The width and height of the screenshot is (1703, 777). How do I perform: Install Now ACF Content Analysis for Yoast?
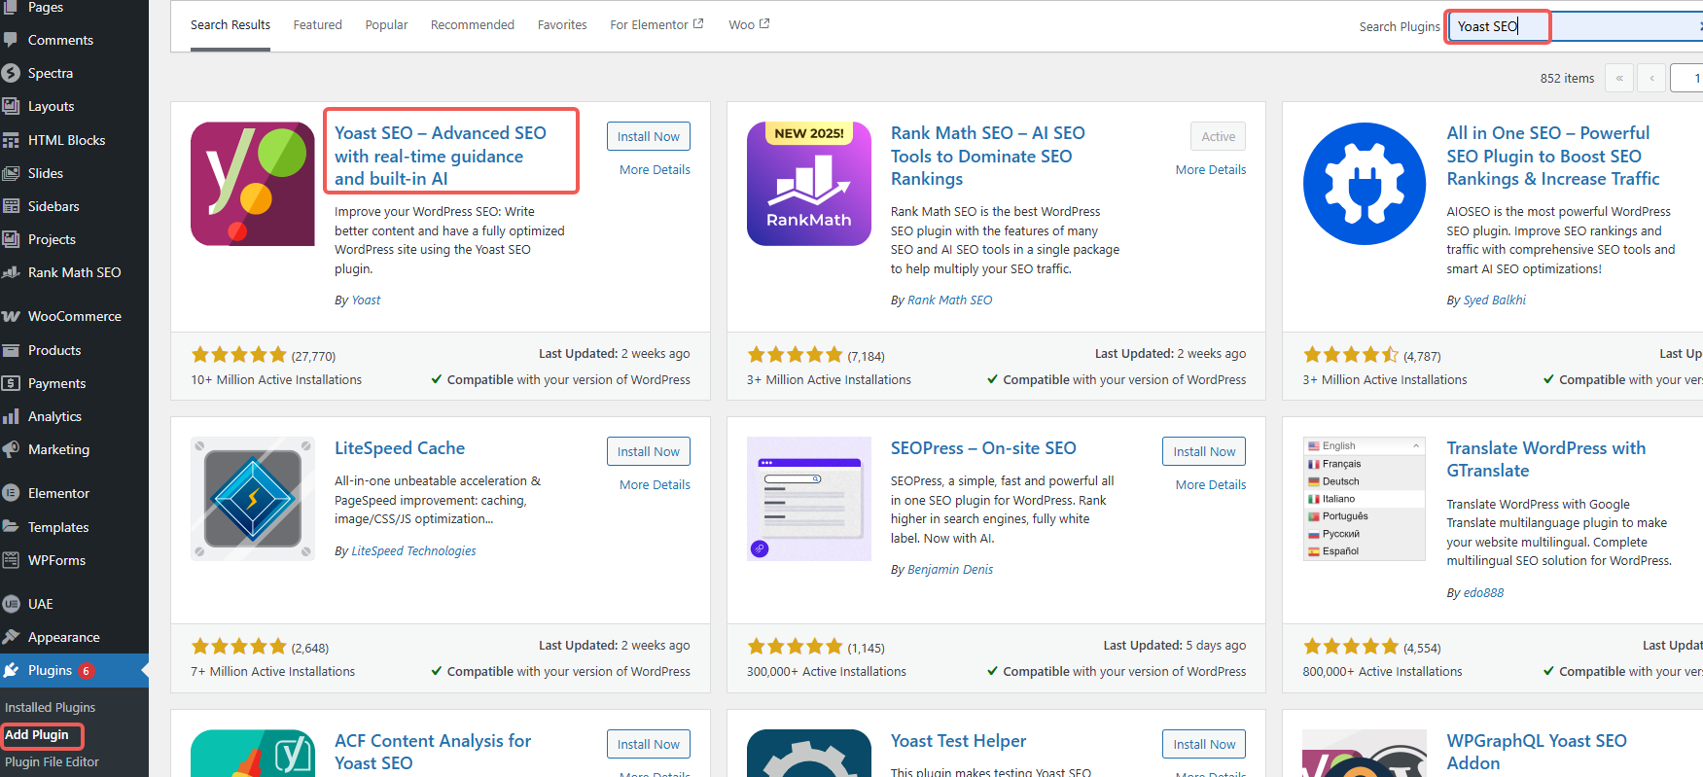click(649, 744)
